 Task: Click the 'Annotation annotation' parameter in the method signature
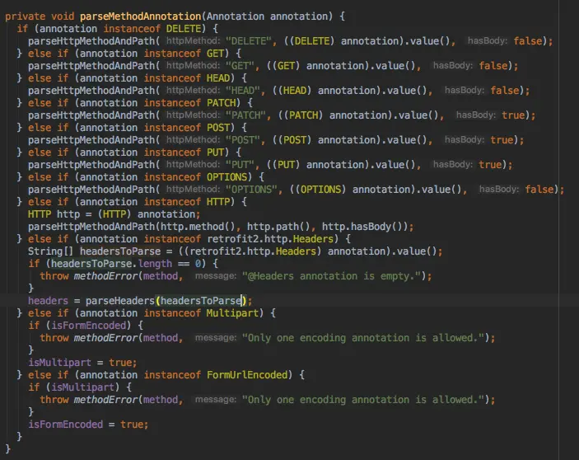(x=267, y=16)
